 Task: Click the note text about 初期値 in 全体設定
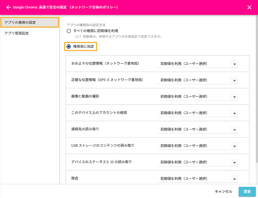click(118, 37)
